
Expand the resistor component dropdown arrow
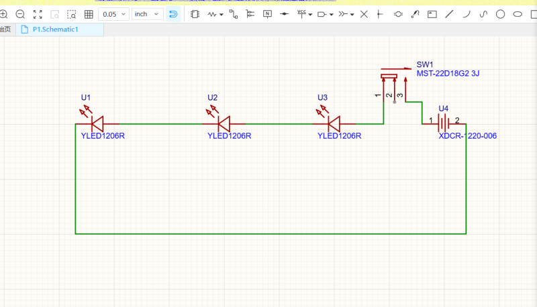coord(222,15)
